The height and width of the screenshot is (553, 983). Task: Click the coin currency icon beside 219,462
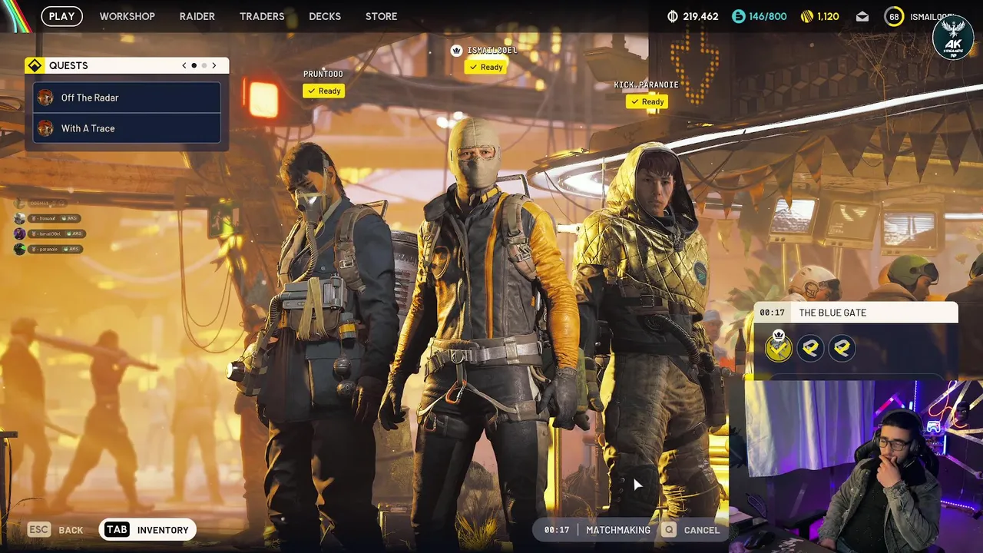coord(673,16)
